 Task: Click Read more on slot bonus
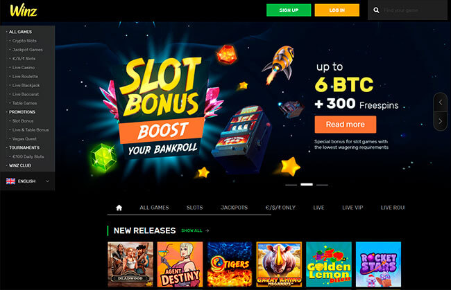tap(345, 124)
